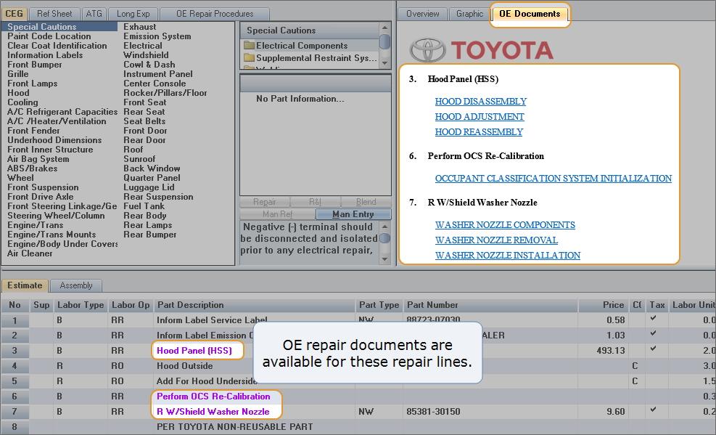This screenshot has height=435, width=716.
Task: Select Windshield in the category list
Action: [146, 55]
